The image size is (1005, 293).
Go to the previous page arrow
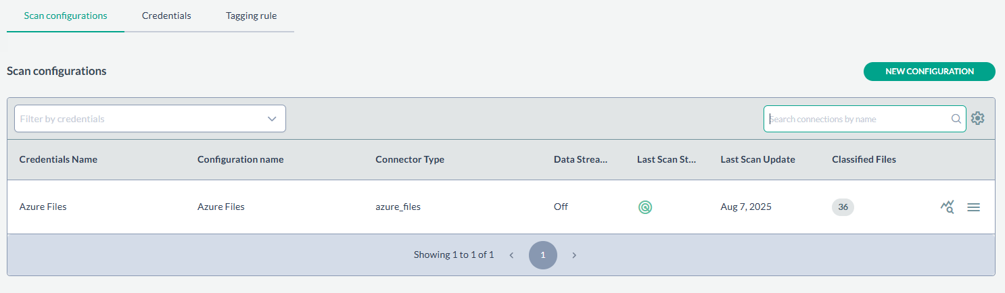point(511,255)
